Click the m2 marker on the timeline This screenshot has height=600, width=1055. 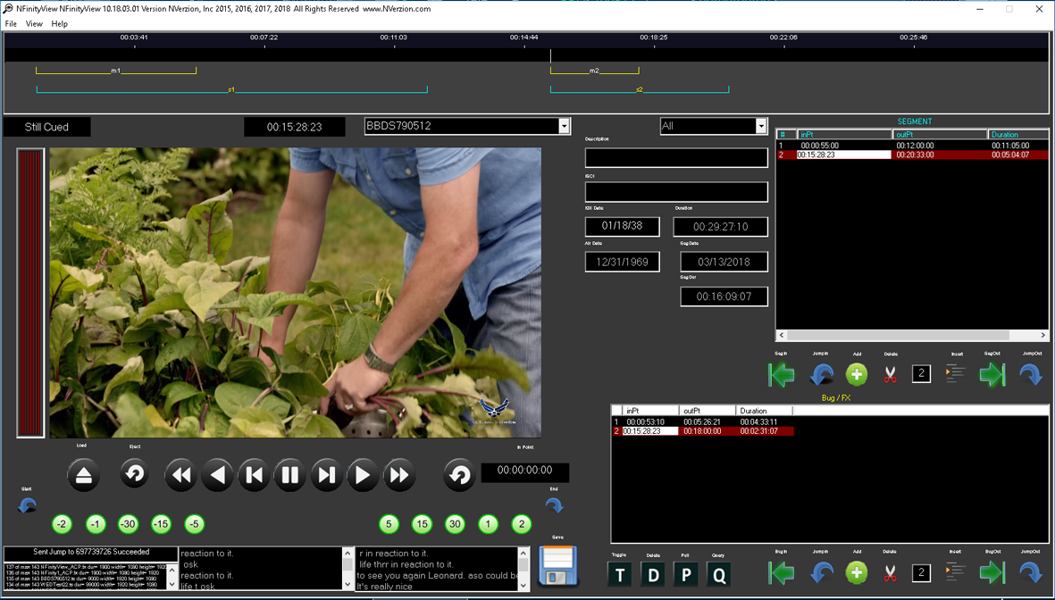click(594, 71)
